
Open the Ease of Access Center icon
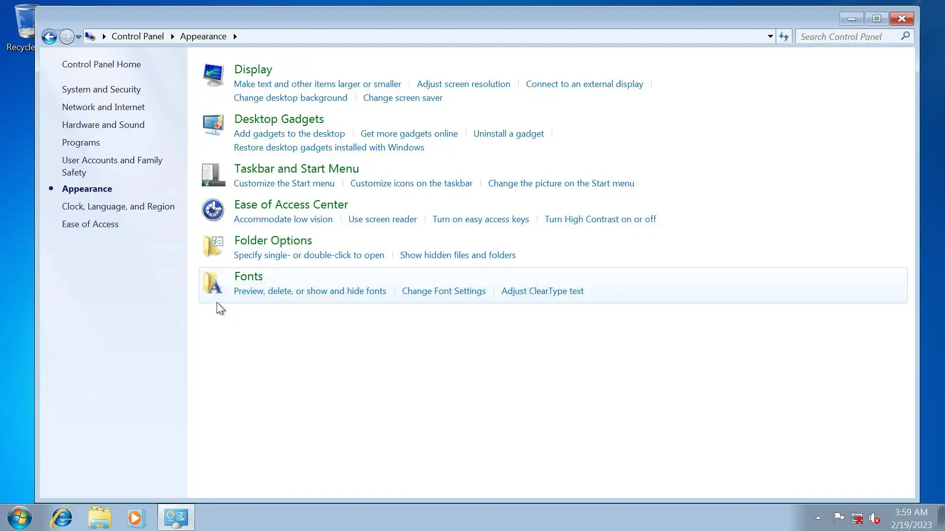point(213,210)
